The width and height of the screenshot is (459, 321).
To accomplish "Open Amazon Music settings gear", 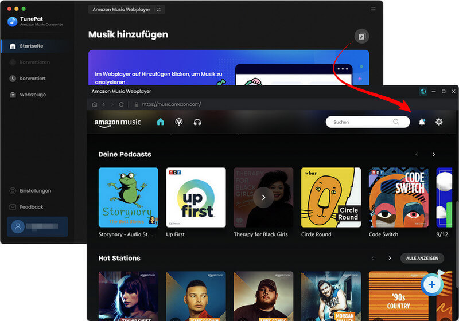I will point(439,122).
